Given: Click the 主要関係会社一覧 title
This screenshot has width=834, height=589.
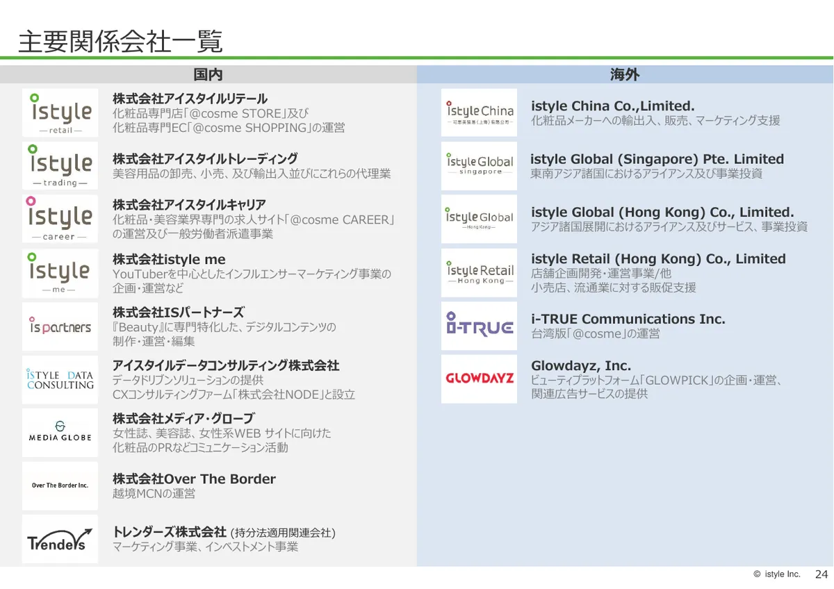Looking at the screenshot, I should (x=120, y=42).
